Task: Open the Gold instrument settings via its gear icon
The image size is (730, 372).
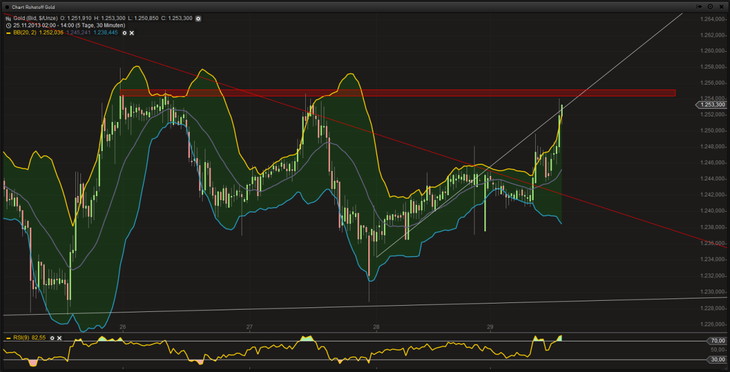Action: click(x=198, y=18)
